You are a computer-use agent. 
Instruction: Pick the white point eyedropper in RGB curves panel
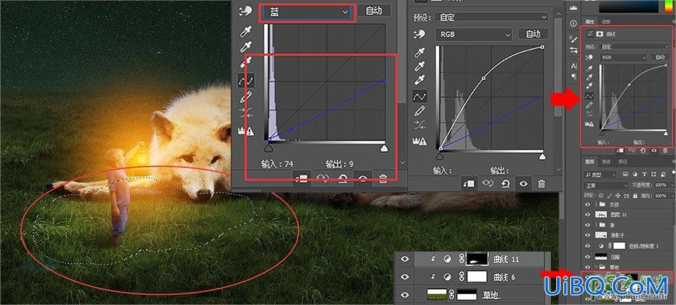click(420, 80)
